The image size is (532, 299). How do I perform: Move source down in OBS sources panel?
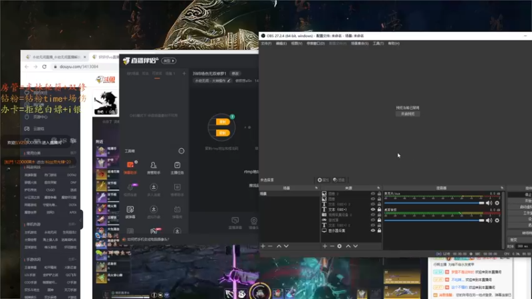[x=356, y=246]
